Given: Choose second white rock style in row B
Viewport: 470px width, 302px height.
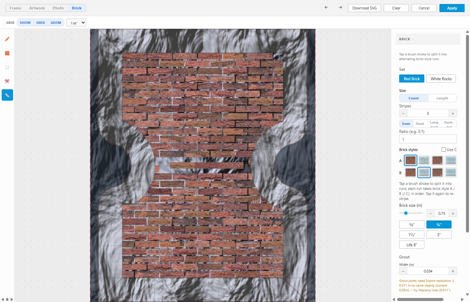Looking at the screenshot, I should point(424,172).
